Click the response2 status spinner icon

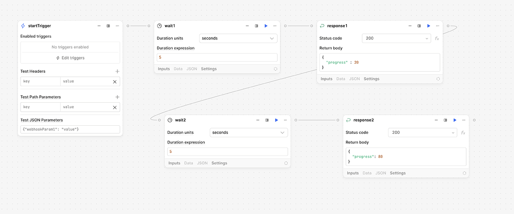(464, 173)
